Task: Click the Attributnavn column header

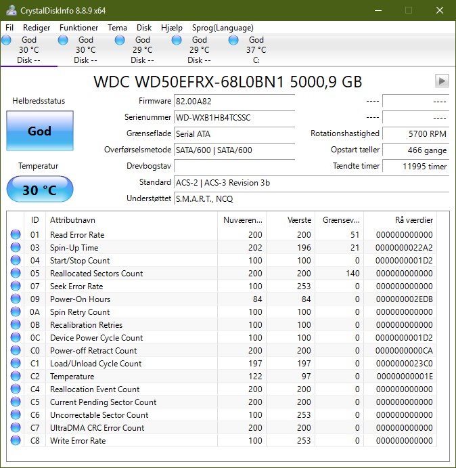Action: click(131, 220)
